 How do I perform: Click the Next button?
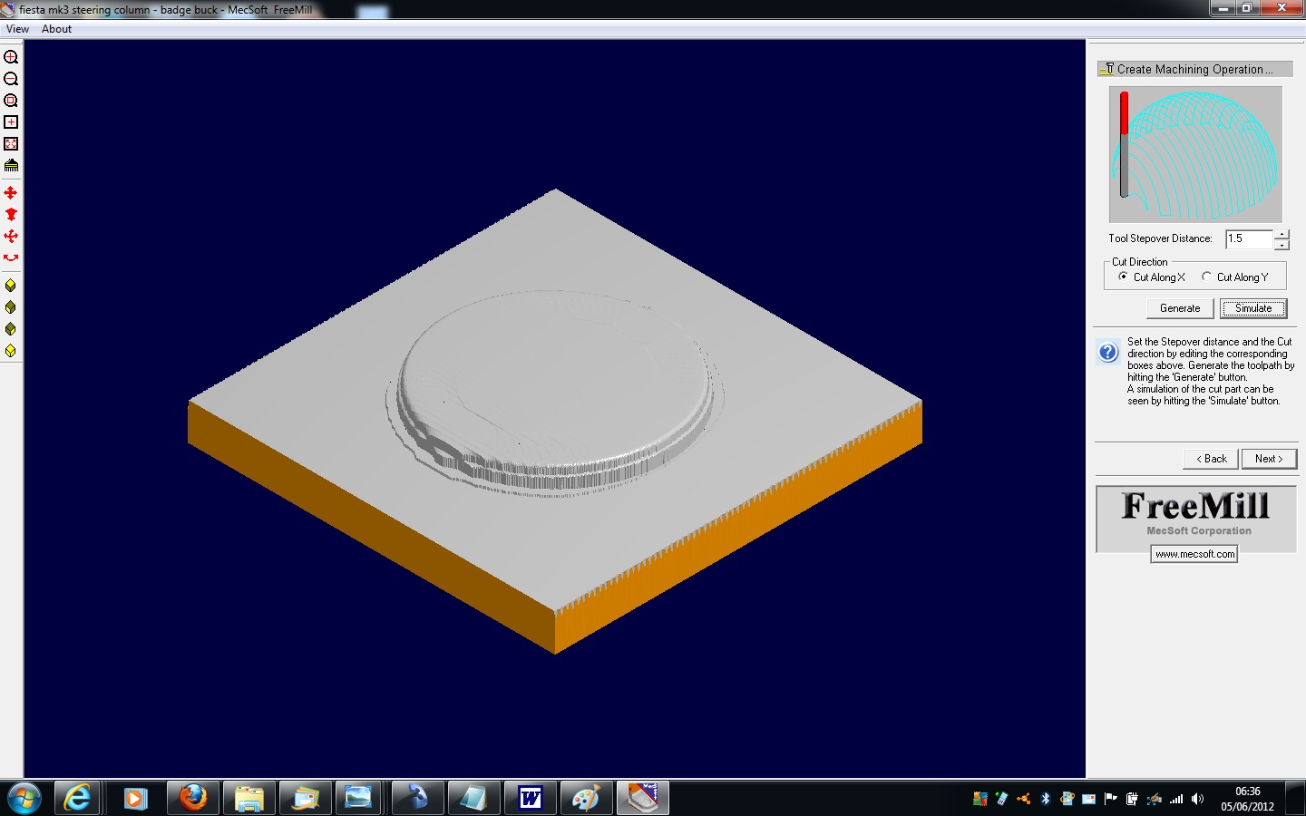pyautogui.click(x=1269, y=459)
